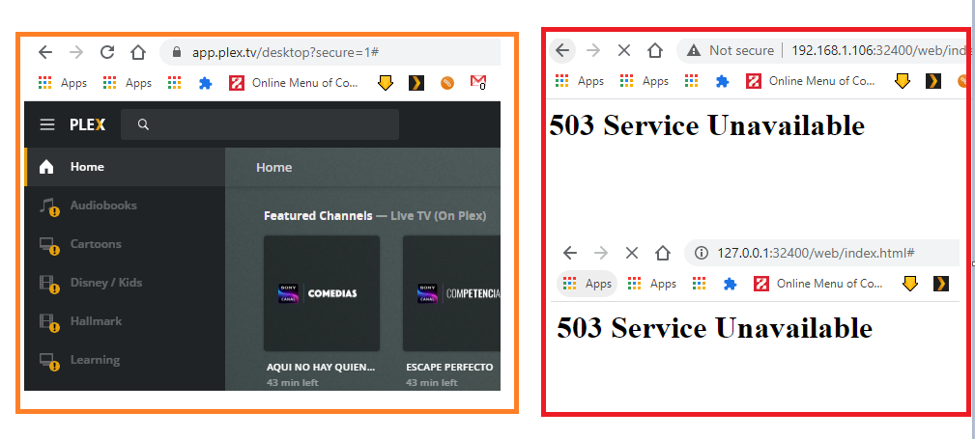Screen dimensions: 975x439
Task: Open the Disney / Kids library
Action: click(x=125, y=283)
